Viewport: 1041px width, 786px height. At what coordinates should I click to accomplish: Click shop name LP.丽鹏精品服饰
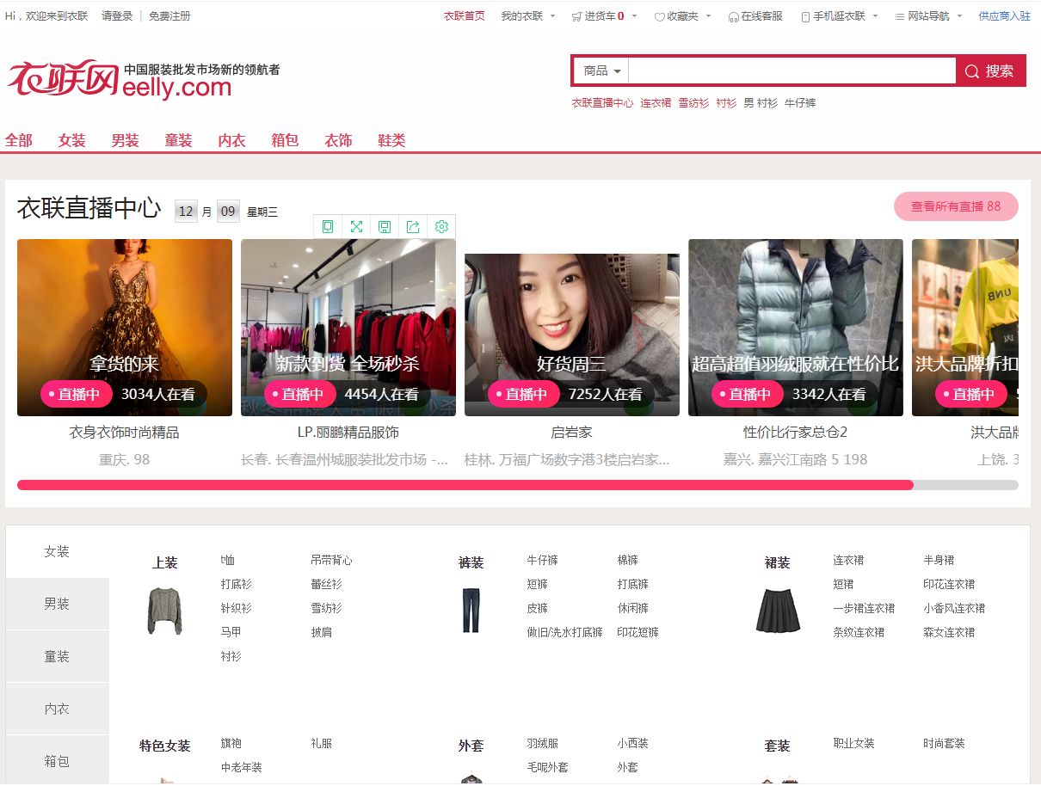point(348,433)
